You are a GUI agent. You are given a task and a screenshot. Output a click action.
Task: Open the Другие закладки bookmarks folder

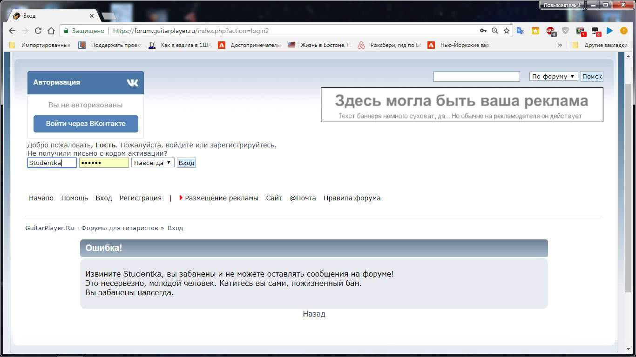[601, 45]
